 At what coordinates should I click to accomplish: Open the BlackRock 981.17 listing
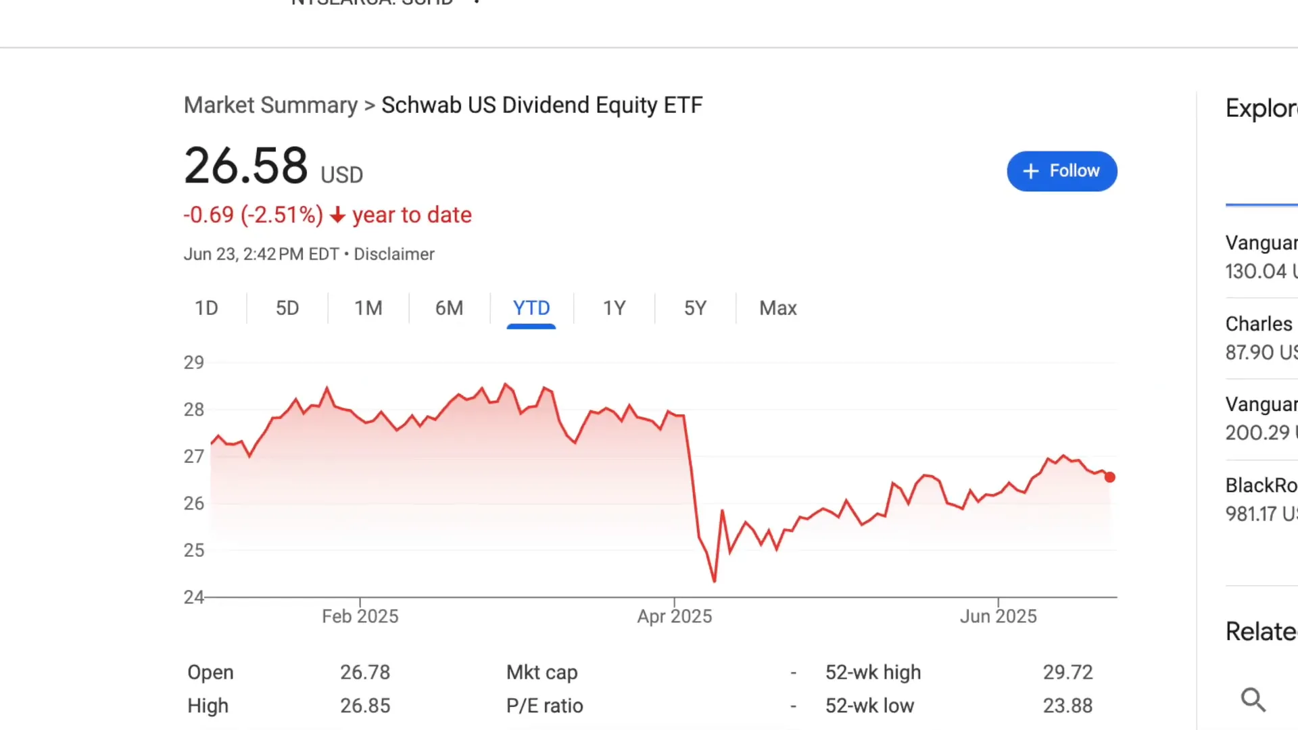point(1261,499)
